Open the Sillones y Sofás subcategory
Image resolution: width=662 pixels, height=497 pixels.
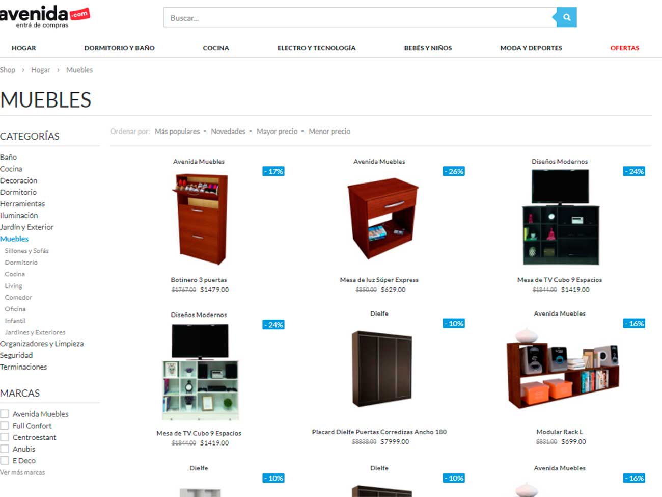tap(27, 251)
